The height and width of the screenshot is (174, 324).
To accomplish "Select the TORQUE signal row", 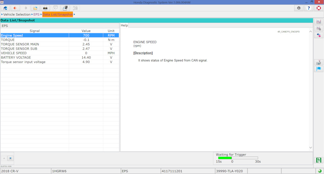I will [59, 40].
